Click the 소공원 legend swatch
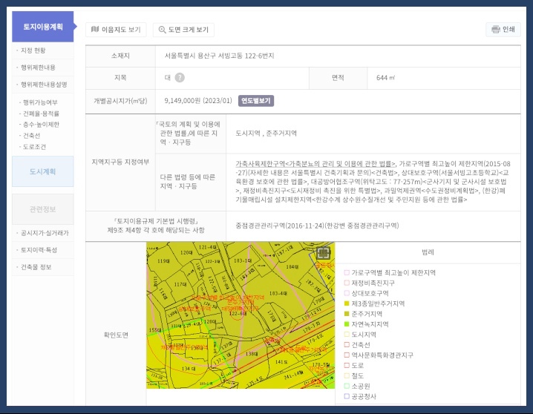 click(347, 386)
